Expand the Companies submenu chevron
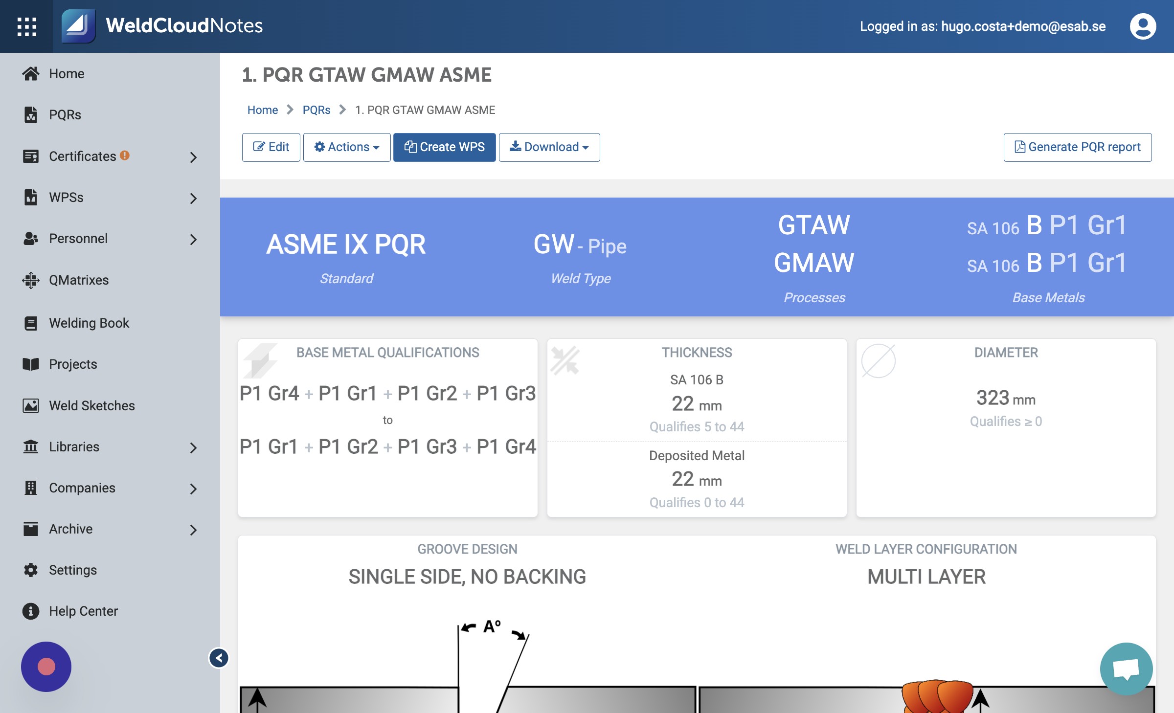This screenshot has width=1174, height=713. [193, 489]
